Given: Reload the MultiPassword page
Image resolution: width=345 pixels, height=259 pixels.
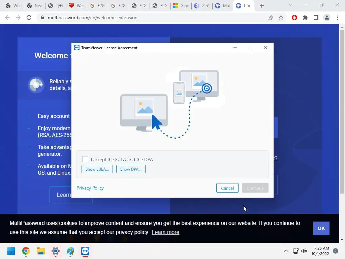Looking at the screenshot, I should 29,18.
